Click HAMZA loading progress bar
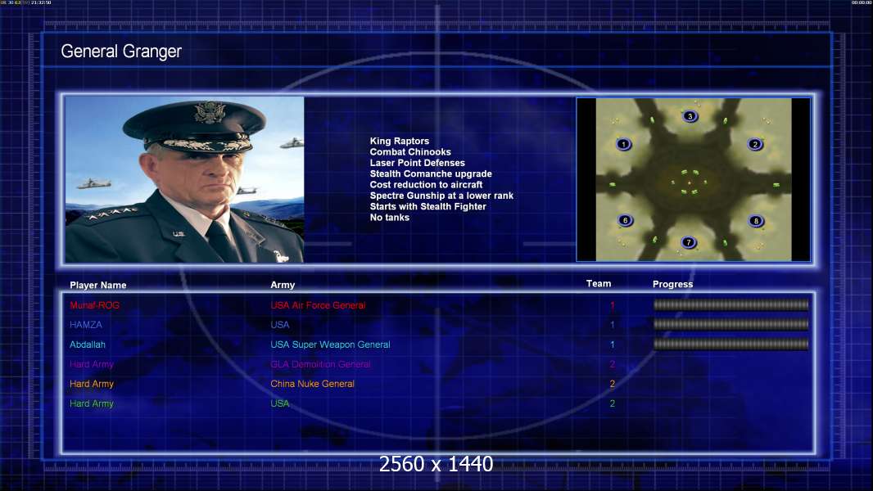Screen dimensions: 873x491 [731, 324]
